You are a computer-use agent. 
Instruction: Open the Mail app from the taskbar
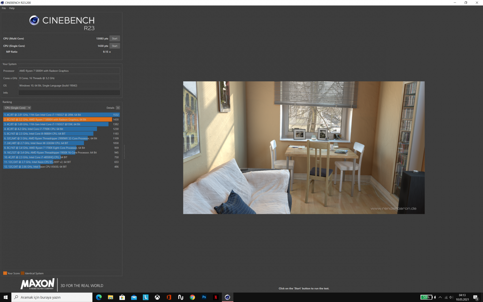134,297
